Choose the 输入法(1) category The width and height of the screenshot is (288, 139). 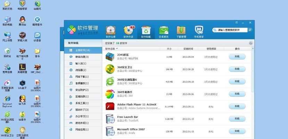[x=83, y=63]
